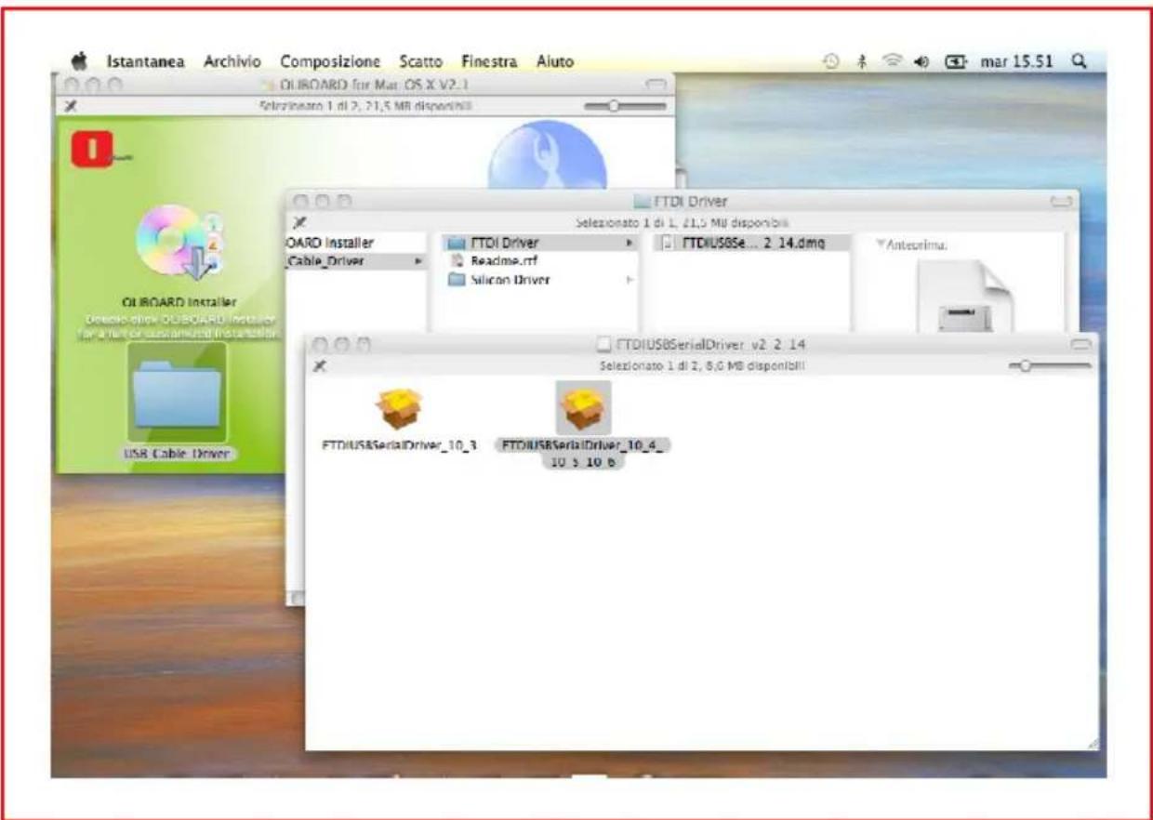The height and width of the screenshot is (820, 1153).
Task: Expand the Silicon Driver folder arrow
Action: [x=630, y=279]
